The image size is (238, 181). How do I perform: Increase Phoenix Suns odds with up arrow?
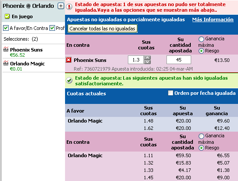[147, 58]
